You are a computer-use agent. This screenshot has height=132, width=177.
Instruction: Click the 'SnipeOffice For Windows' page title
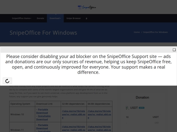pos(43,33)
